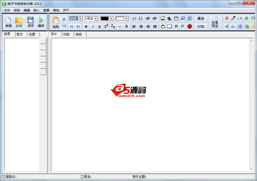
Task: Pick a color with the eyedropper
Action: click(233, 18)
